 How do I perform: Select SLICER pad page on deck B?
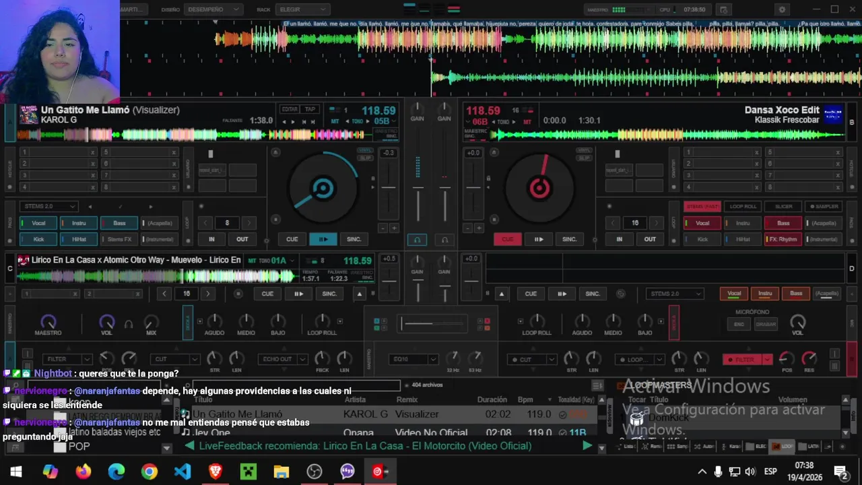[783, 206]
